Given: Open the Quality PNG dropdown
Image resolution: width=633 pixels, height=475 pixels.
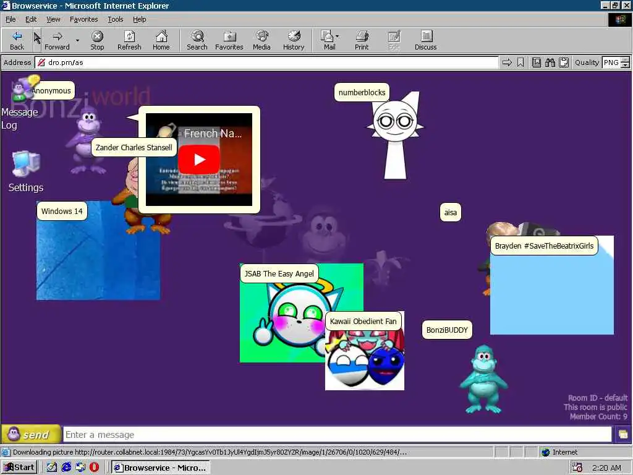Looking at the screenshot, I should point(616,62).
